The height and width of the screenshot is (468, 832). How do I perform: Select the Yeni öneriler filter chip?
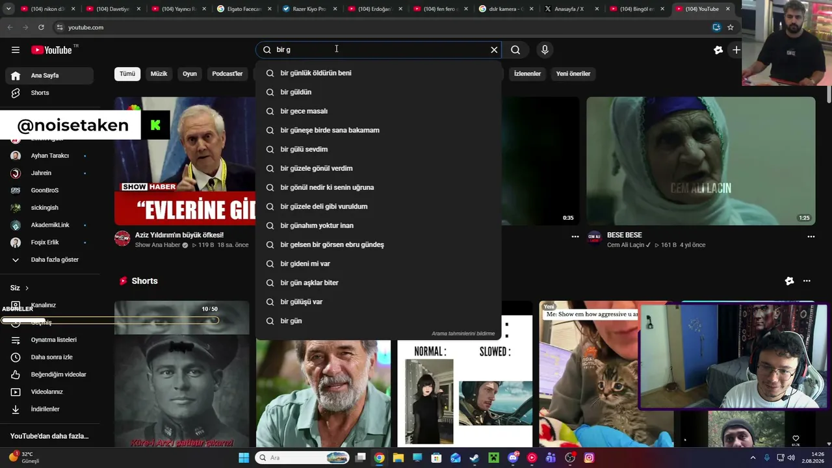point(573,73)
